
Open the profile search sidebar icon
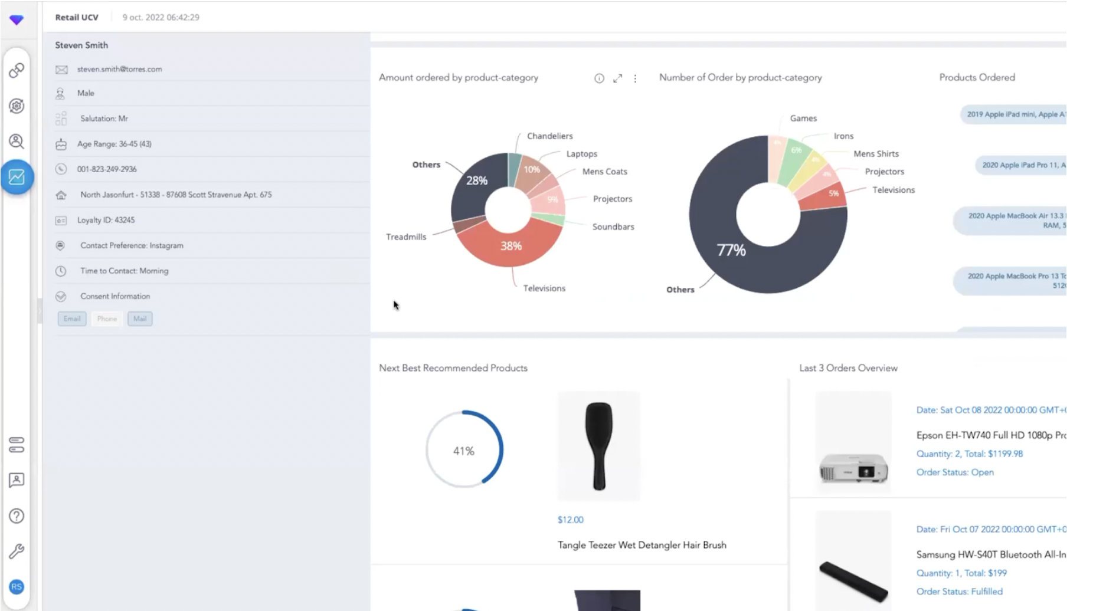[x=17, y=142]
